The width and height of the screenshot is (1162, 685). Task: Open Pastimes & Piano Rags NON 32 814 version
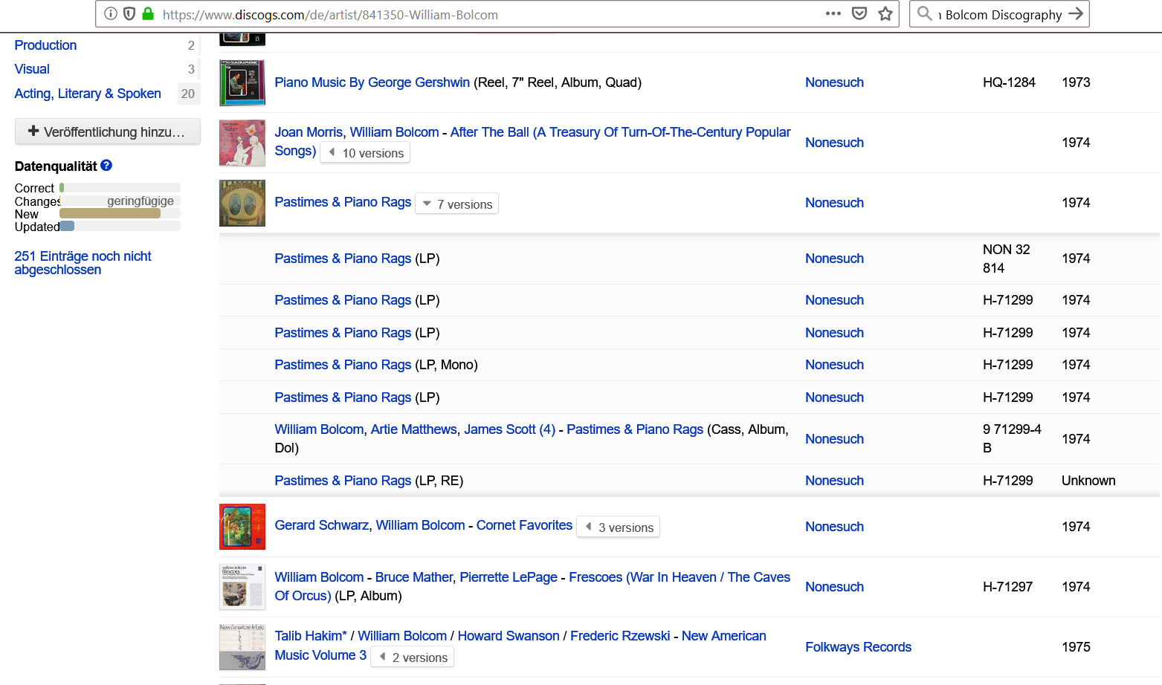click(x=343, y=259)
